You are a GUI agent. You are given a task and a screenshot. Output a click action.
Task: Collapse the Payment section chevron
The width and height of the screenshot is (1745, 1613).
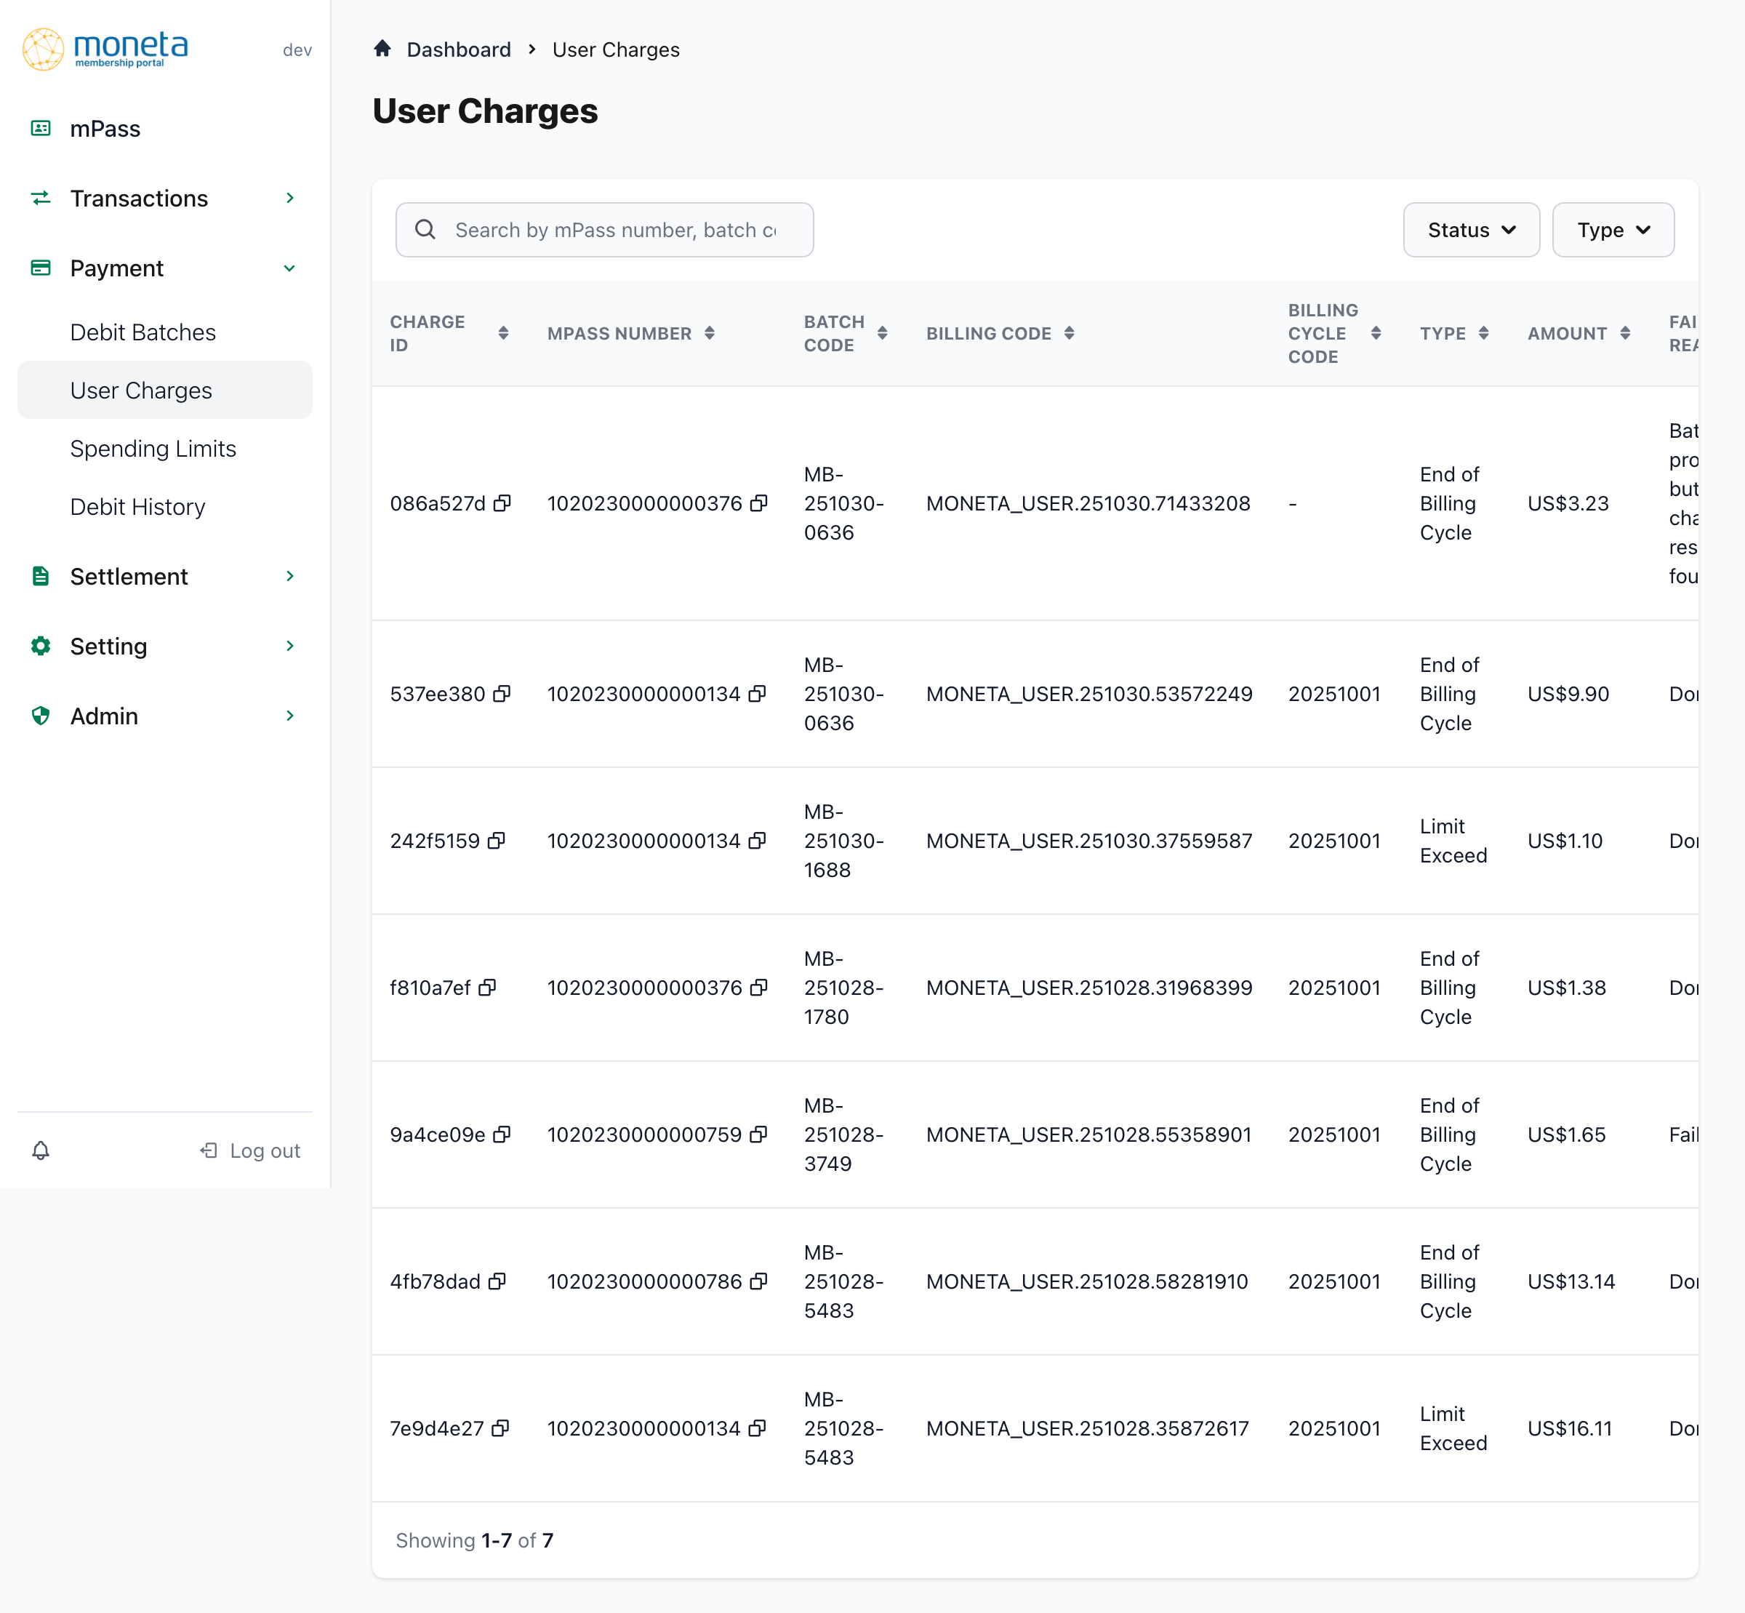289,268
